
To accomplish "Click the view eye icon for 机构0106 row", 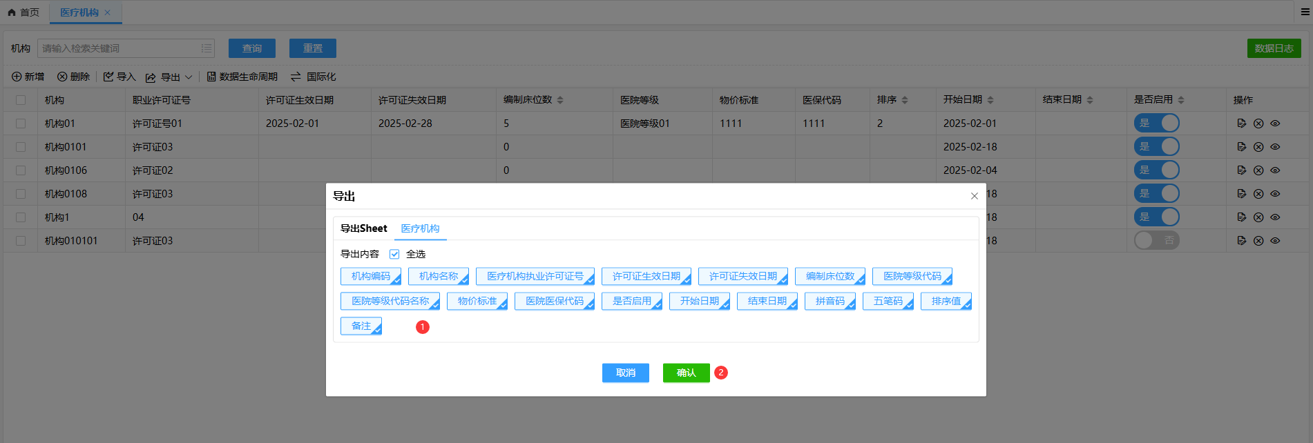I will pos(1275,170).
